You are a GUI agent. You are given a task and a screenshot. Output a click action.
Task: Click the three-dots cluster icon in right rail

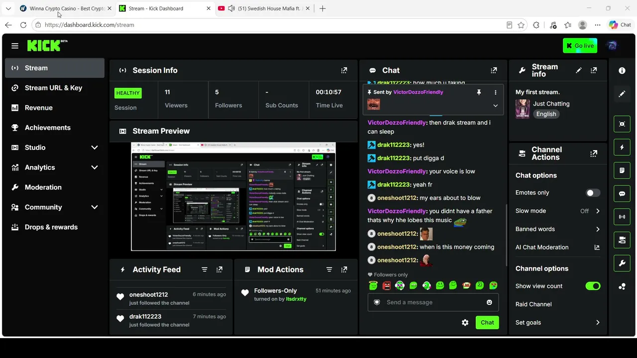[622, 286]
